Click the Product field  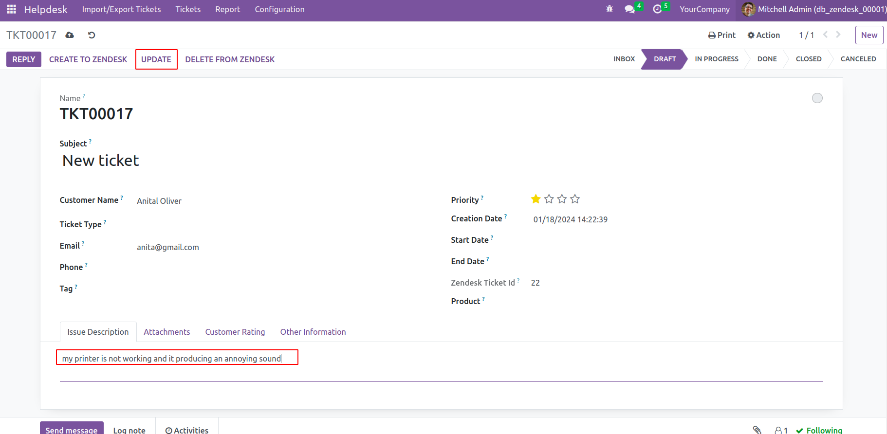point(677,302)
